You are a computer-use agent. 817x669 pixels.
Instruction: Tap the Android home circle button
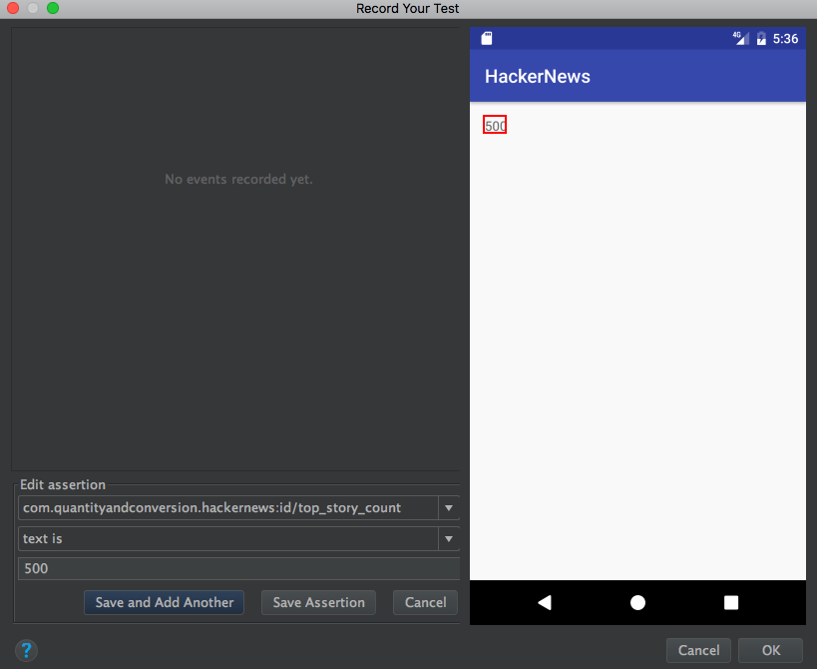637,603
